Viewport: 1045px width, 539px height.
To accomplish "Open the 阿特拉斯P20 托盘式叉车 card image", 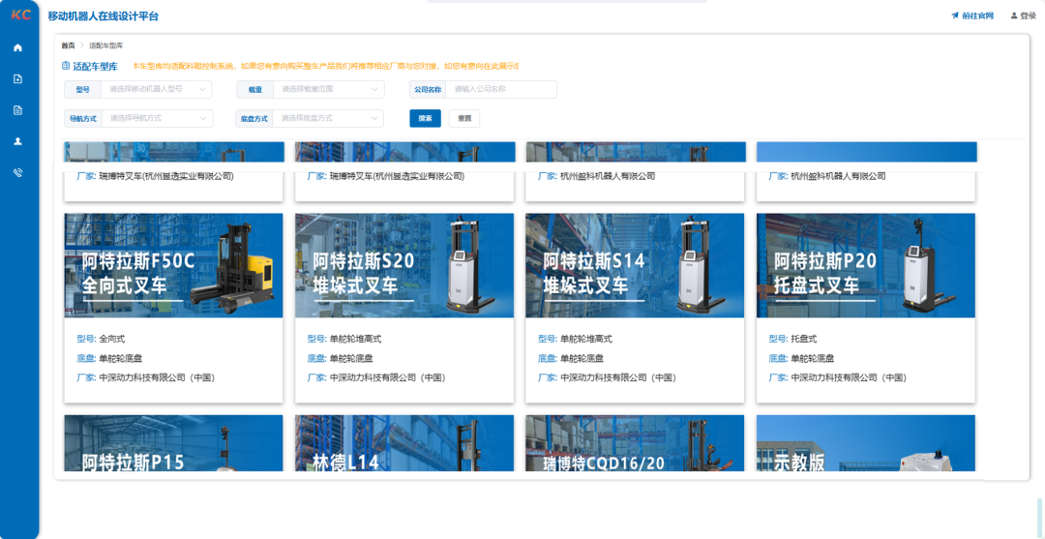I will (865, 265).
